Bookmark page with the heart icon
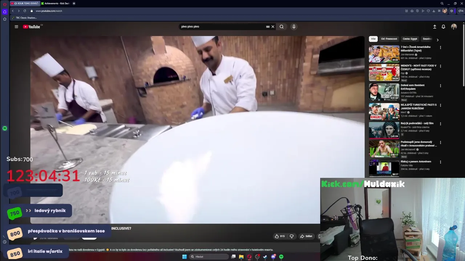This screenshot has height=261, width=465. pyautogui.click(x=428, y=11)
